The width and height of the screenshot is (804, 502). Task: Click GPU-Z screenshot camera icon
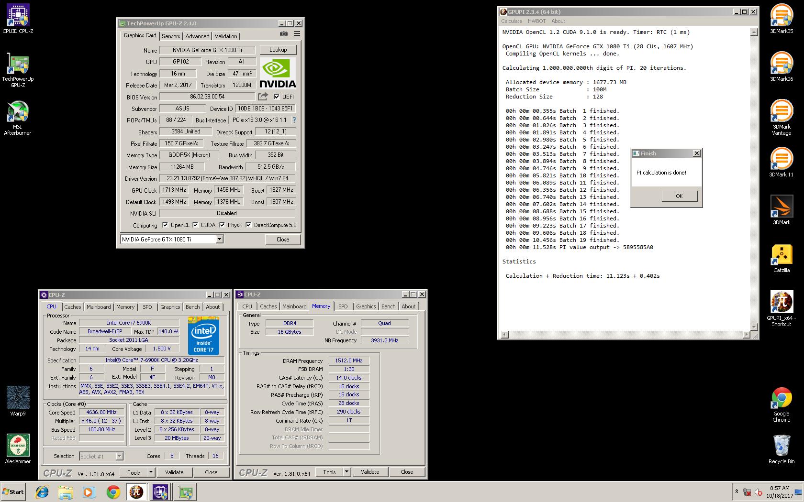(x=284, y=33)
